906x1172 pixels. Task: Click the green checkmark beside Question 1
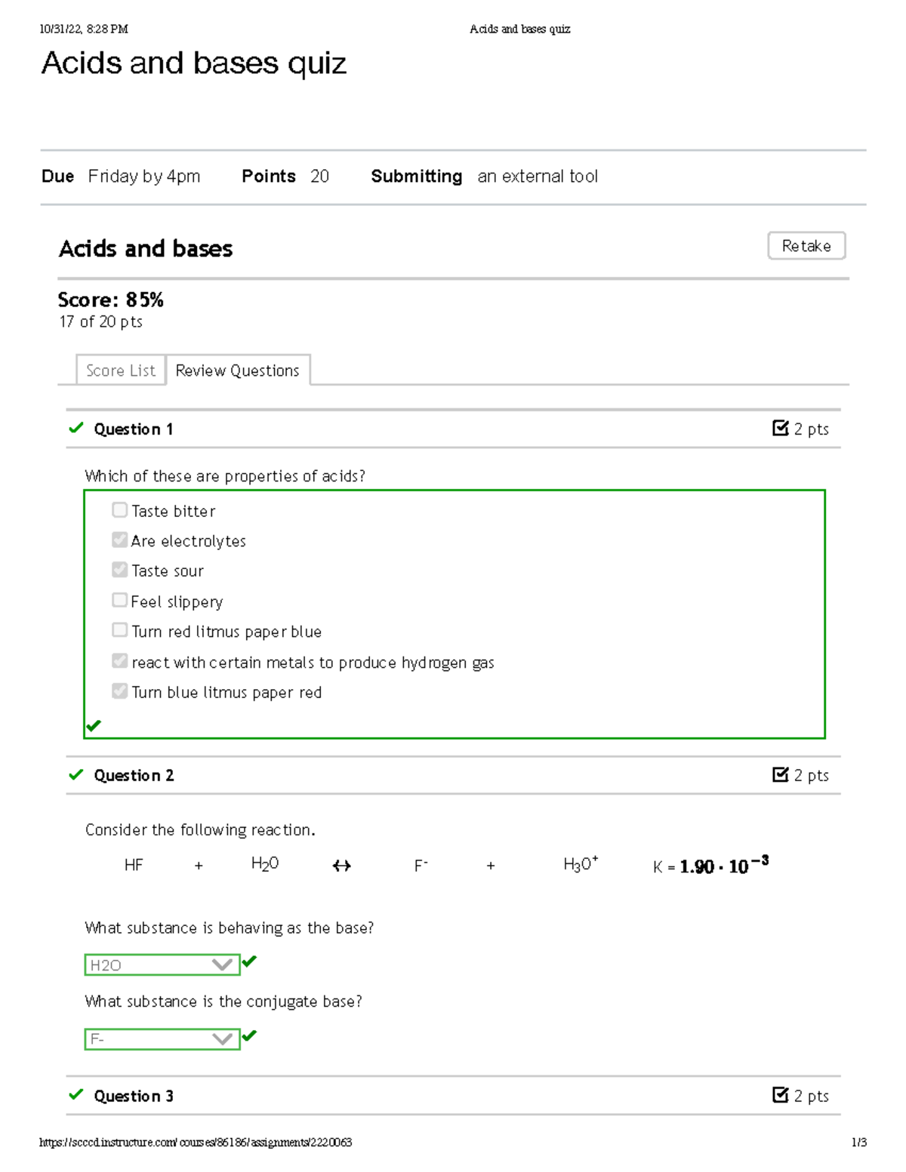pyautogui.click(x=75, y=428)
